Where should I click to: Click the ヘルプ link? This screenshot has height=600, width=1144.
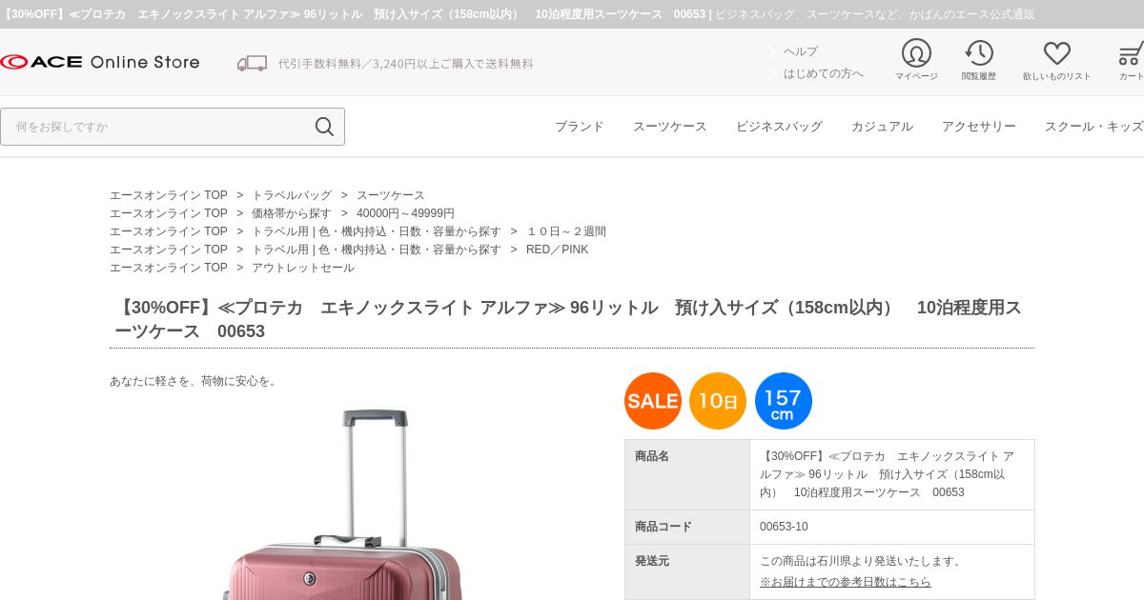point(801,51)
